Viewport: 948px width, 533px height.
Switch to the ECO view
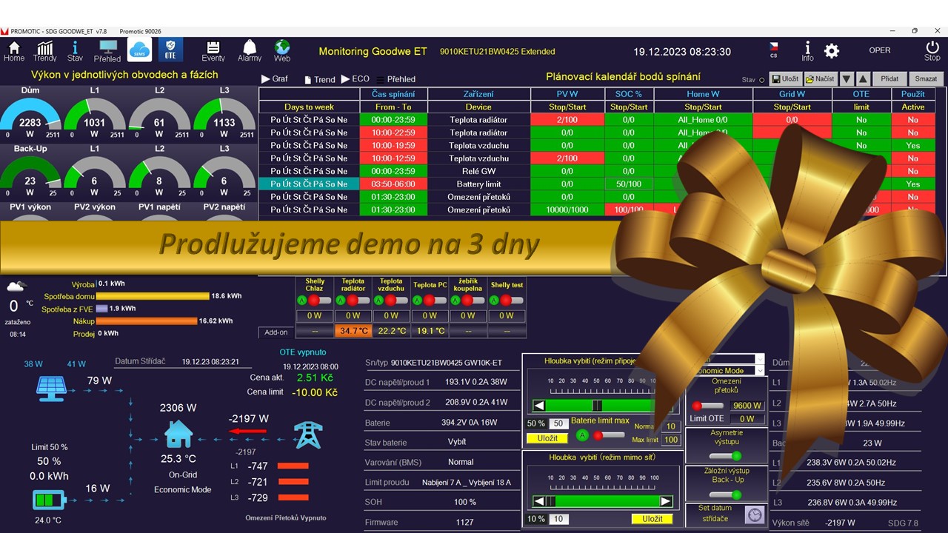point(355,78)
